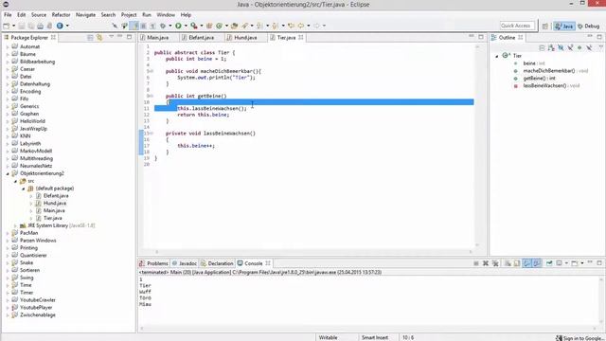Select Elefant.java in Package Explorer
Image resolution: width=606 pixels, height=341 pixels.
tap(56, 196)
